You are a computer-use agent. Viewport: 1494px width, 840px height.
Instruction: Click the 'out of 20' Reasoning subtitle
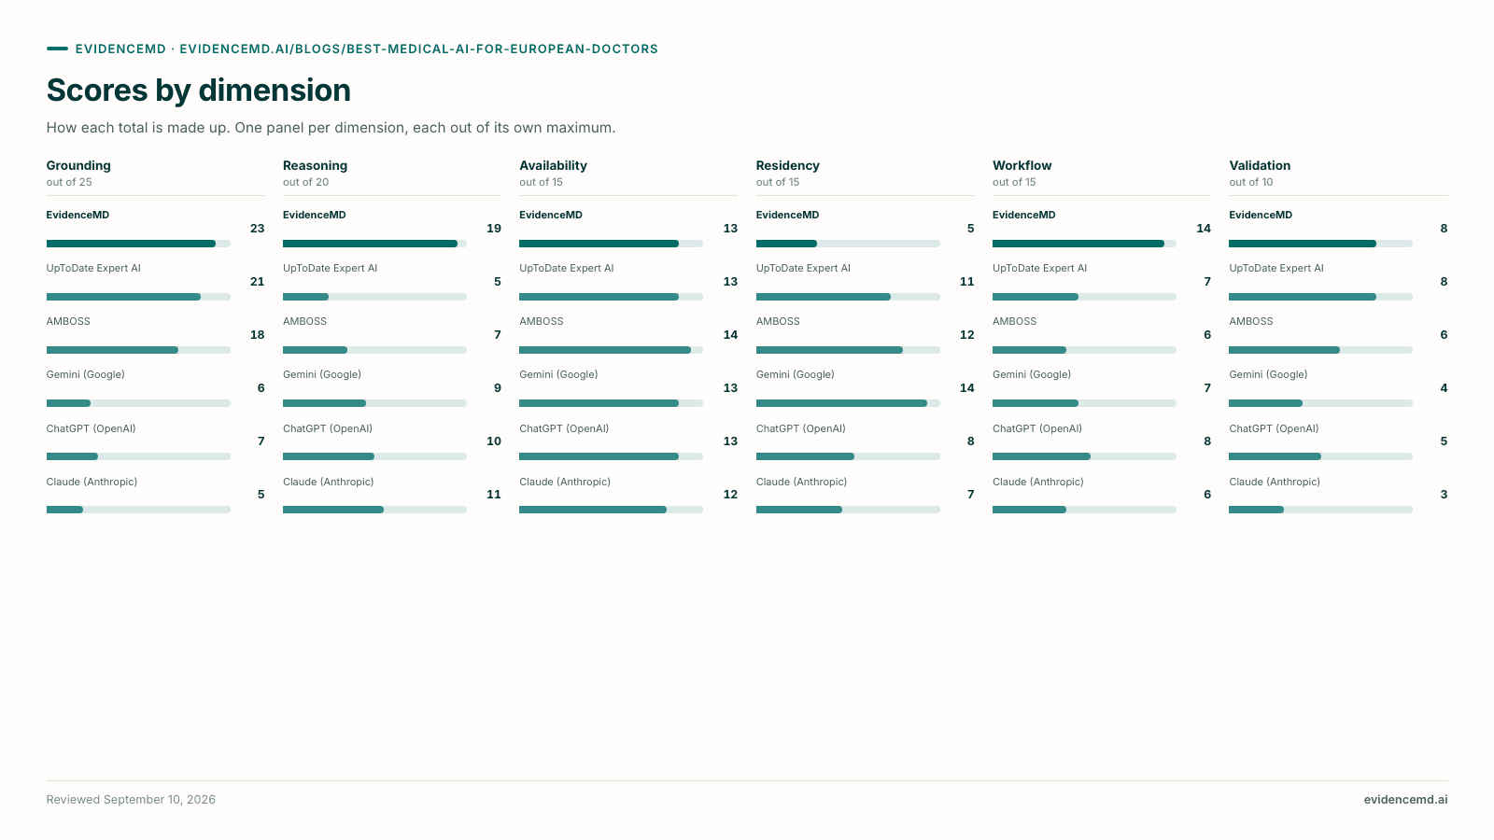tap(305, 182)
